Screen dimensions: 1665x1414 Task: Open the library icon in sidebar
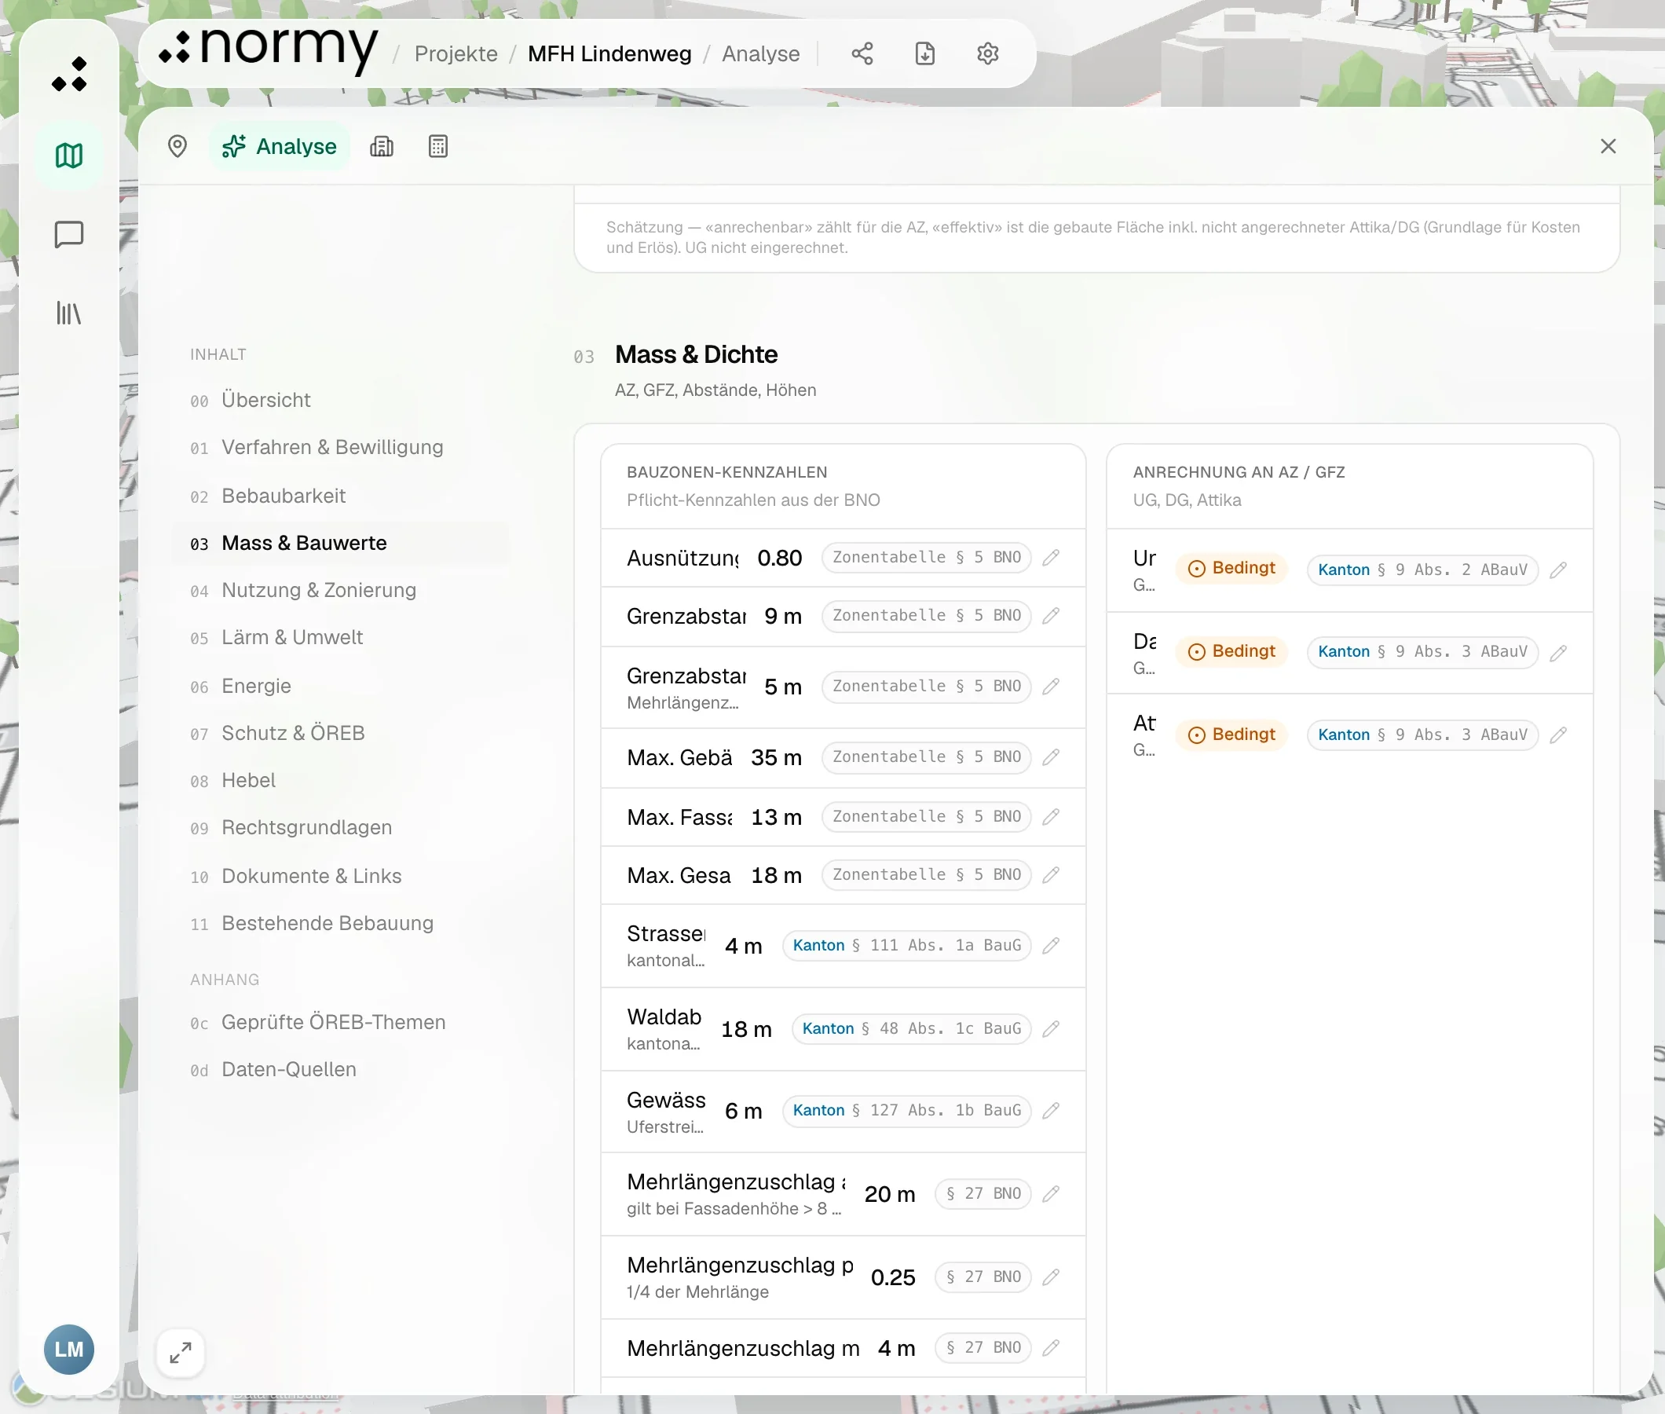(69, 313)
